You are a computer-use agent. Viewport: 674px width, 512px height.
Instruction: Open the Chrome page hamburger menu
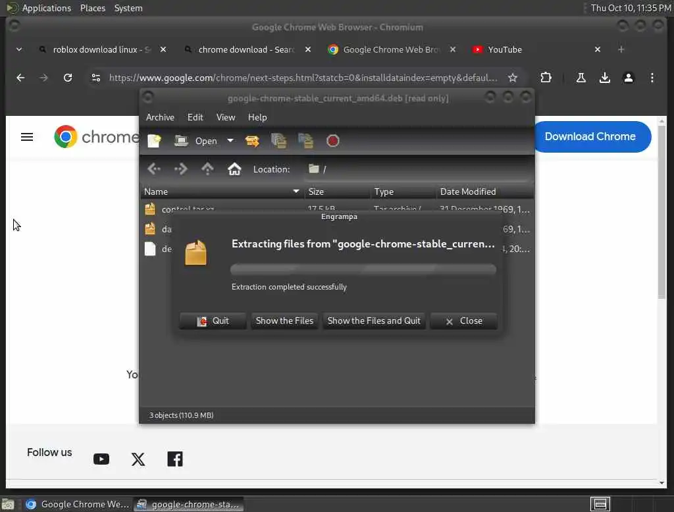click(x=27, y=137)
